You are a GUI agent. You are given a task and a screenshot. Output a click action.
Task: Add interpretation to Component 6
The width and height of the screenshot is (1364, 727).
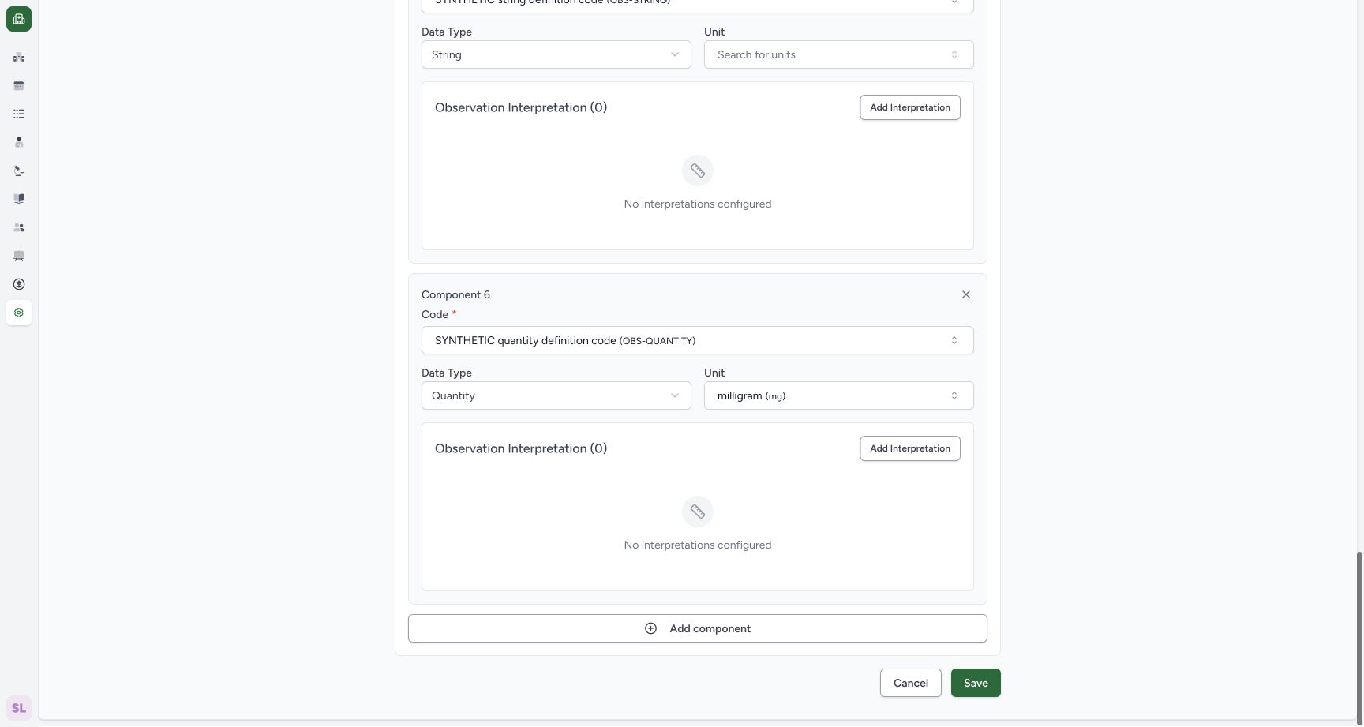(910, 448)
